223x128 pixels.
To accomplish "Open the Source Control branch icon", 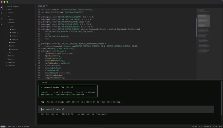I will (x=1, y=19).
